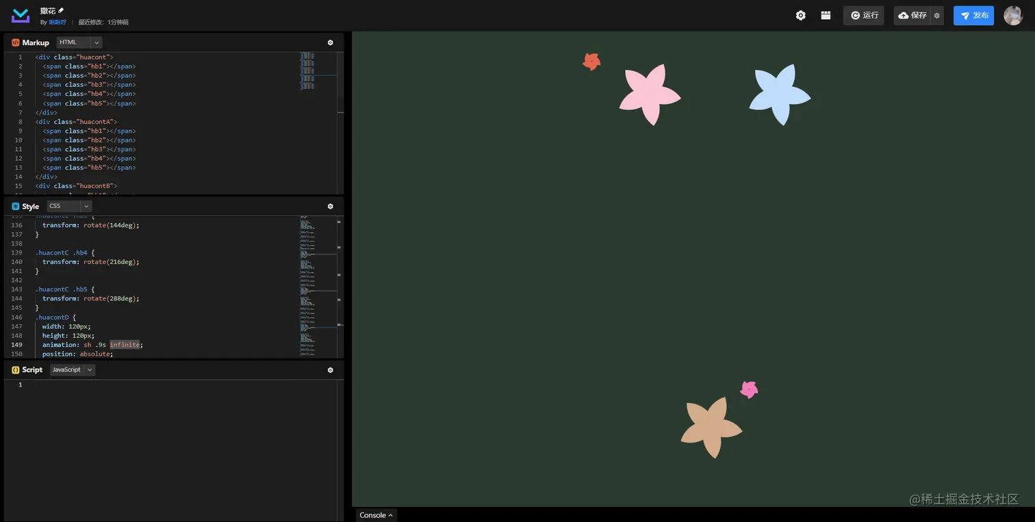The width and height of the screenshot is (1035, 522).
Task: Click the Markup editor minimap
Action: [x=307, y=71]
